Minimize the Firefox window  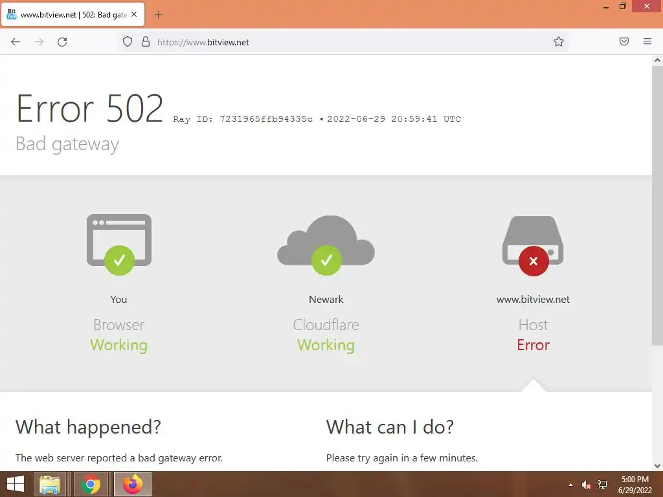(606, 6)
